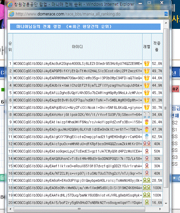Click the crown level icon for rank 7

pyautogui.click(x=147, y=108)
